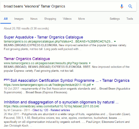Screen dimensions: 139x129
Task: Switch to the News tab
Action: 34,19
